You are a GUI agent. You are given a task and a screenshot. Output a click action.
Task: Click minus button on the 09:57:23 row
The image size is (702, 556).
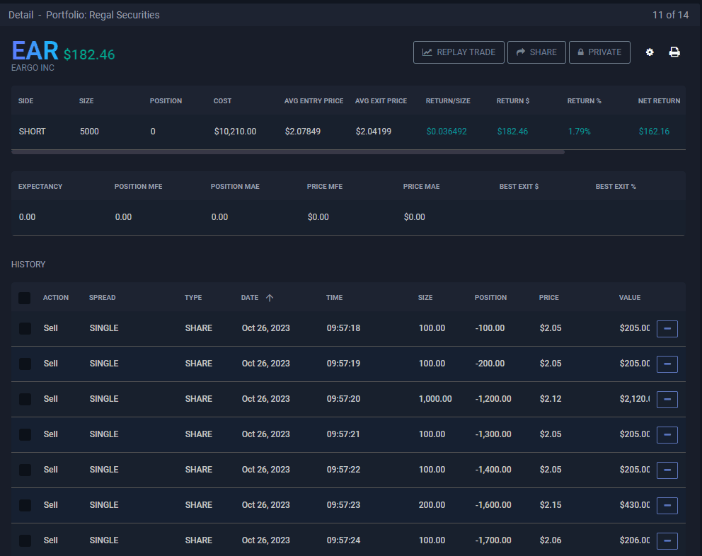(x=667, y=505)
